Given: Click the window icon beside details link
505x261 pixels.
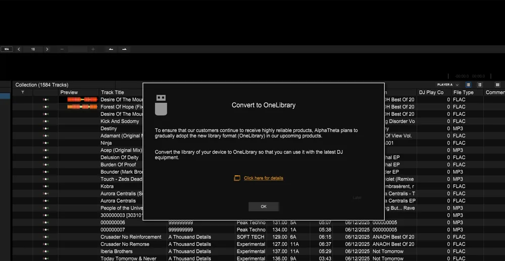Looking at the screenshot, I should tap(237, 178).
